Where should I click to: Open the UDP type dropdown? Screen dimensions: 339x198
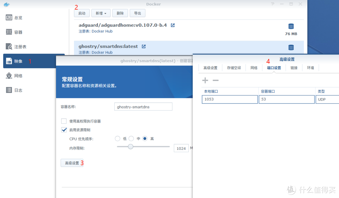(x=327, y=99)
